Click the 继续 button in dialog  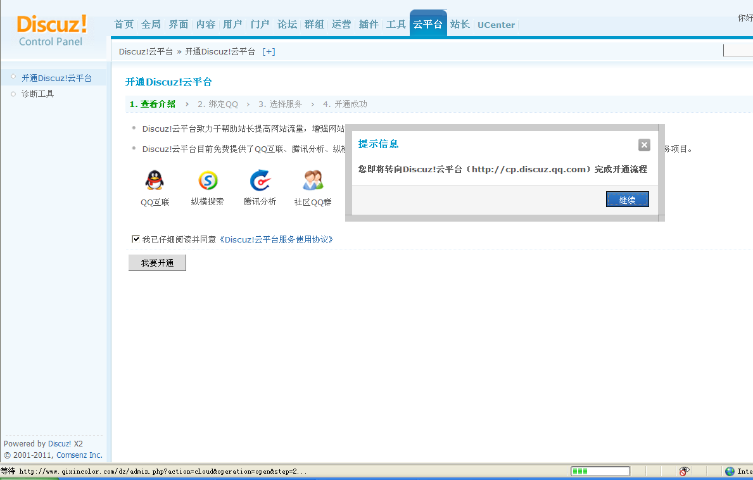(627, 199)
